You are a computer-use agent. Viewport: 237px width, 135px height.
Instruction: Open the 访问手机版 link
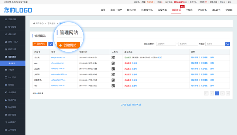click(125, 105)
